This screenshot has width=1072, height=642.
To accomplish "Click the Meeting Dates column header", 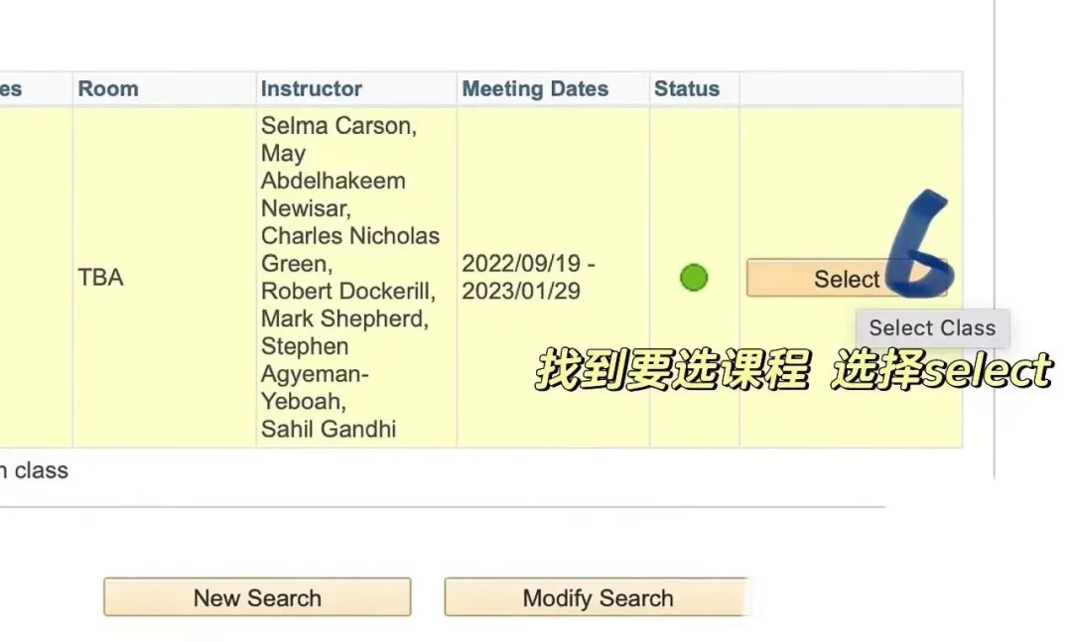I will coord(535,88).
